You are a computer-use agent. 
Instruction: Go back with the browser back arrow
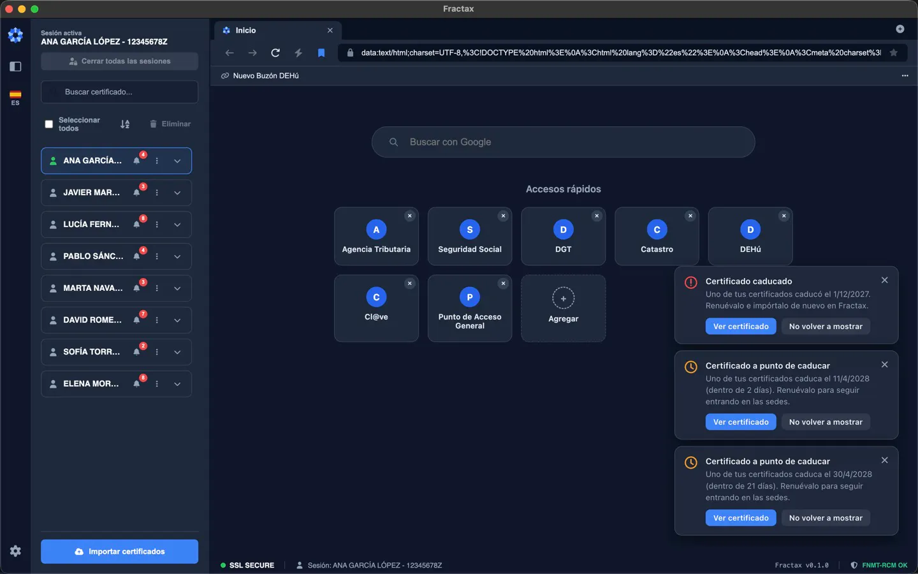(229, 53)
